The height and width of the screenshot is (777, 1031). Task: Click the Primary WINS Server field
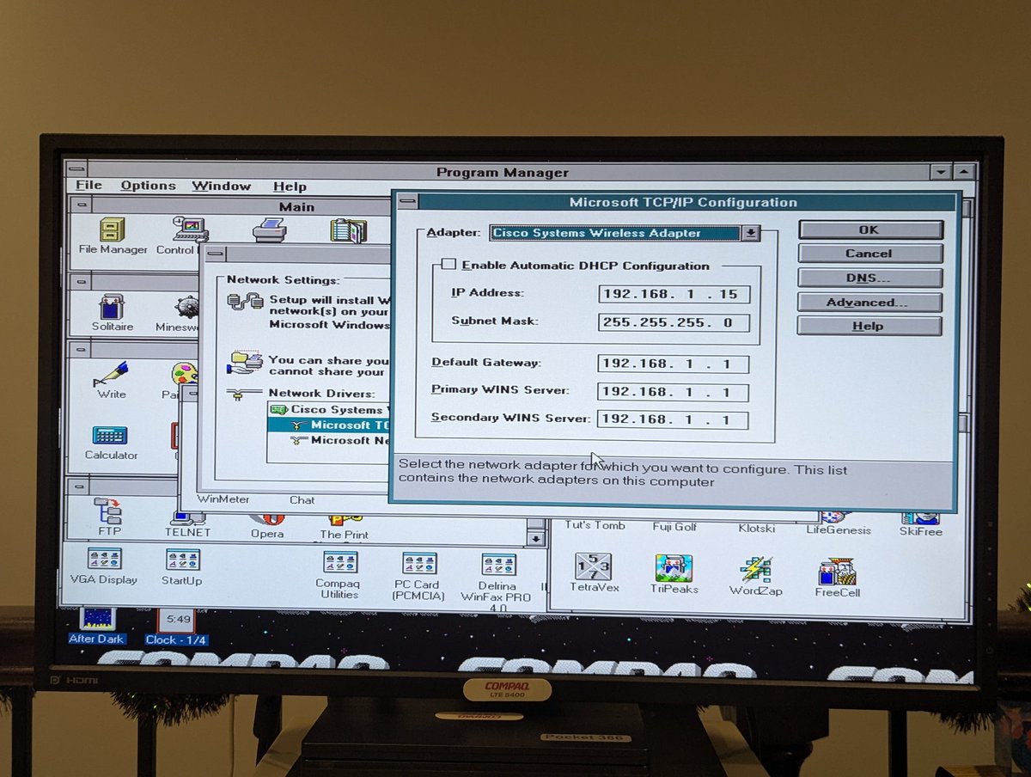674,392
